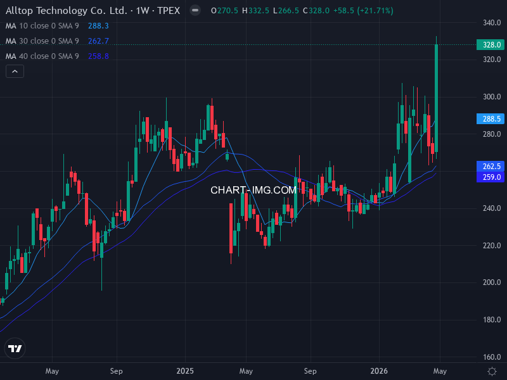Select the Alltop Technology Co. Ltd. symbol title
The width and height of the screenshot is (507, 380).
point(66,11)
